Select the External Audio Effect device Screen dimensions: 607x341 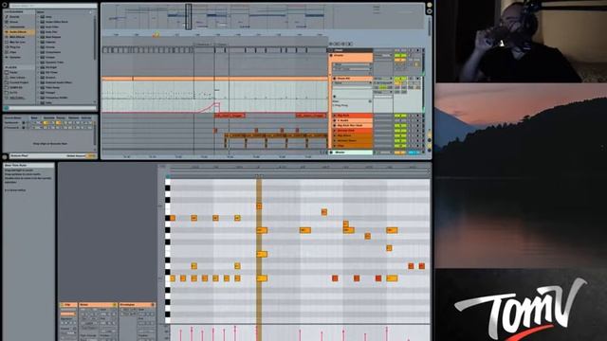[x=59, y=82]
